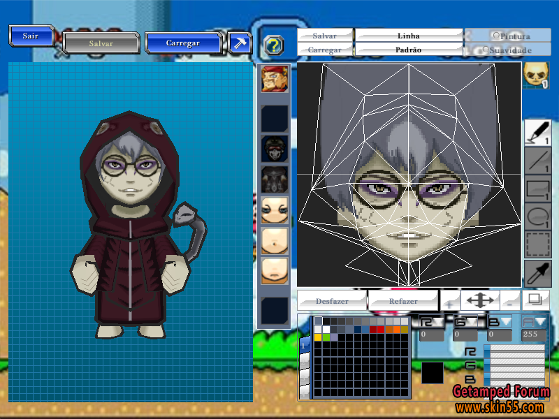The height and width of the screenshot is (419, 559).
Task: Click the alpha value field showing 255
Action: [534, 335]
